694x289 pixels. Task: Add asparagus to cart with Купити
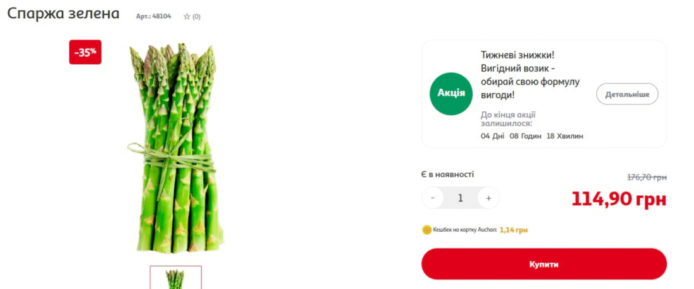click(x=544, y=264)
